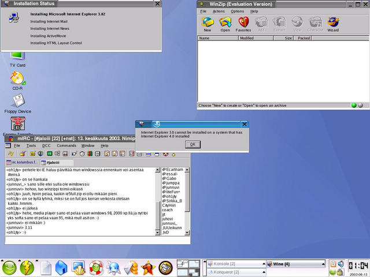
Task: Launch the WinZip Wizard icon
Action: tap(333, 22)
